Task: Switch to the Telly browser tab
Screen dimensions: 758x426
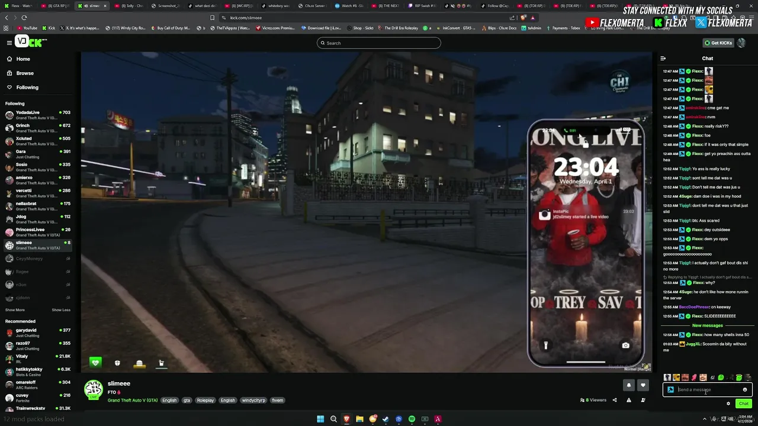Action: [x=129, y=6]
